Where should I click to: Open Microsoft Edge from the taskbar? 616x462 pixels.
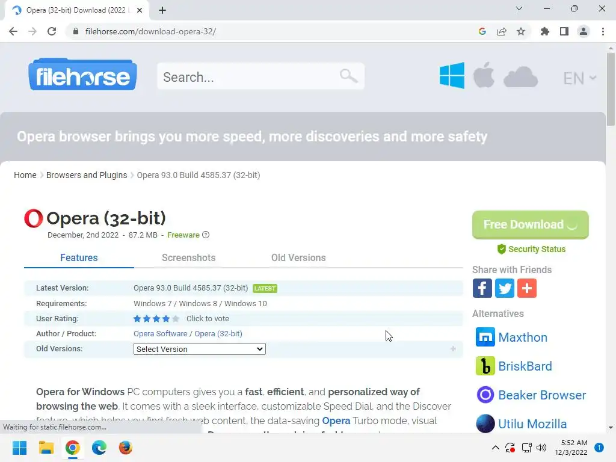click(99, 448)
